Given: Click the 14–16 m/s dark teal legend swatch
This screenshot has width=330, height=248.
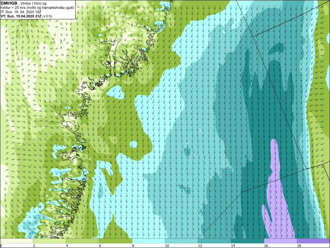Looking at the screenshot, I should click(248, 241).
